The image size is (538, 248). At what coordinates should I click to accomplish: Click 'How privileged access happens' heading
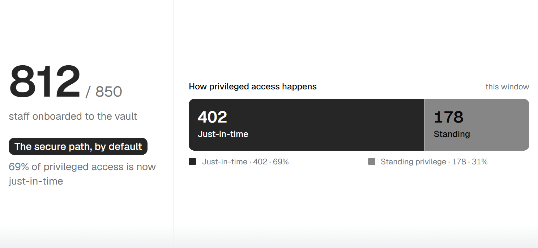(x=253, y=87)
